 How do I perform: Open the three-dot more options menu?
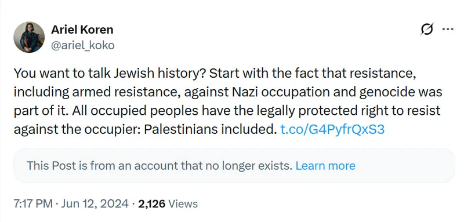(448, 29)
